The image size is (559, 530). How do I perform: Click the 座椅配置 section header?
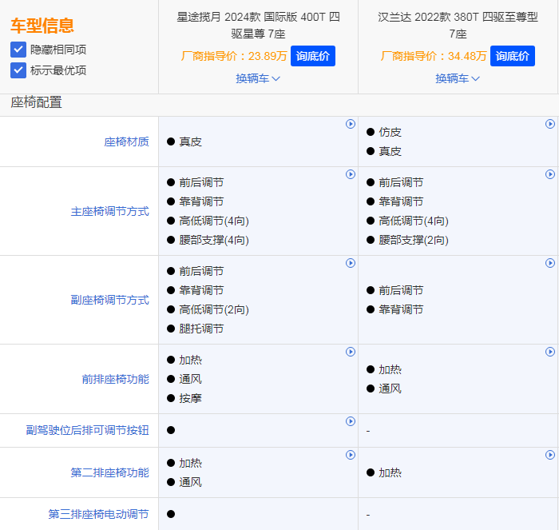tap(36, 102)
